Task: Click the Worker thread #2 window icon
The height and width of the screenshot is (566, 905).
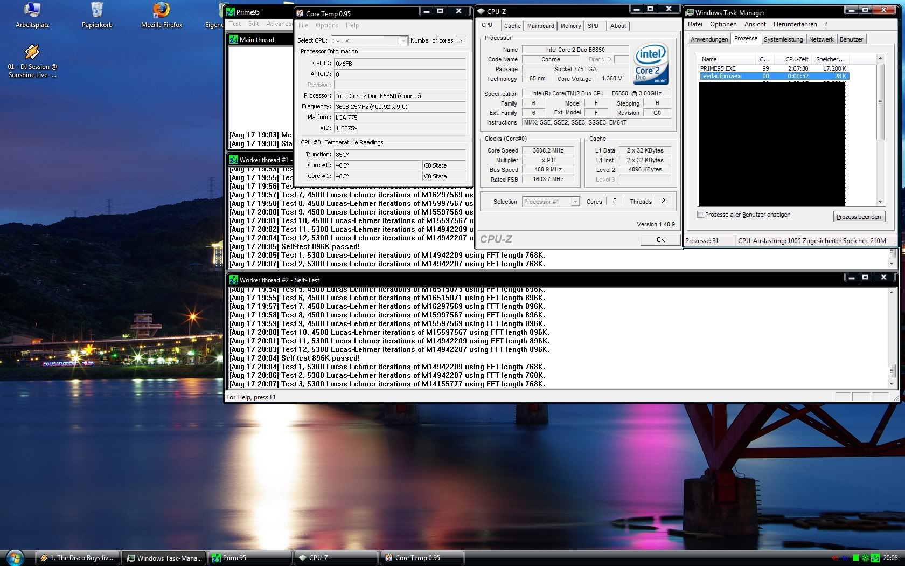Action: pyautogui.click(x=233, y=280)
